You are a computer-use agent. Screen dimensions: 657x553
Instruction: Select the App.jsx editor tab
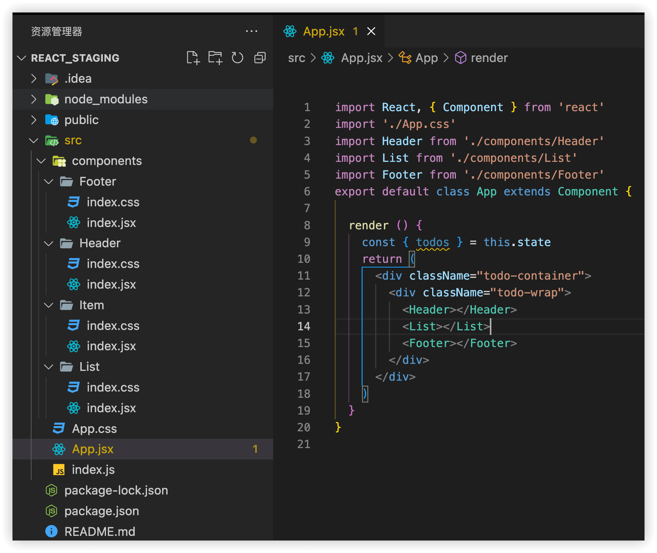(x=328, y=31)
